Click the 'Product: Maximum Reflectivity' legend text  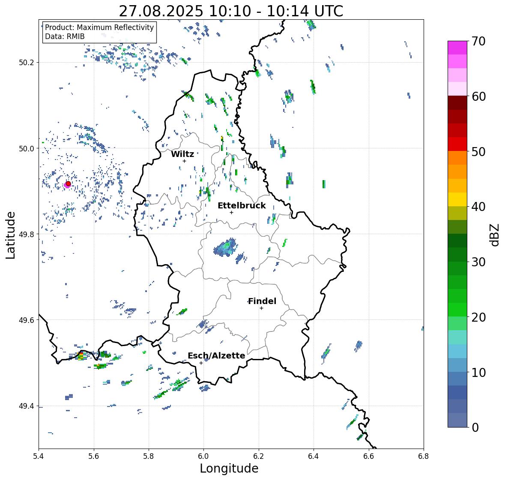pyautogui.click(x=99, y=27)
